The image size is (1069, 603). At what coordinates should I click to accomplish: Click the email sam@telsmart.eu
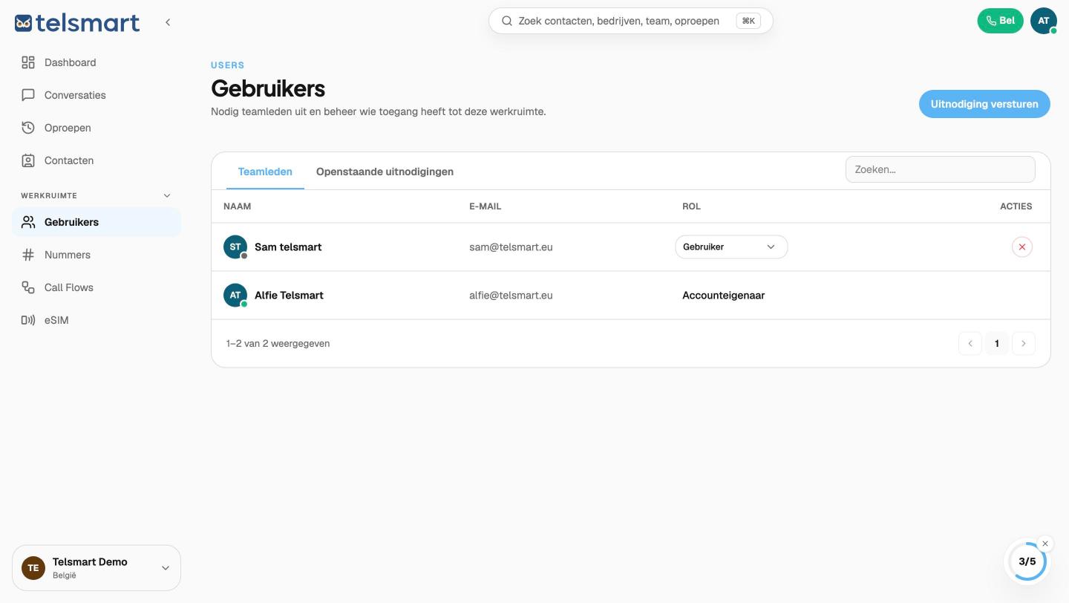click(x=511, y=247)
